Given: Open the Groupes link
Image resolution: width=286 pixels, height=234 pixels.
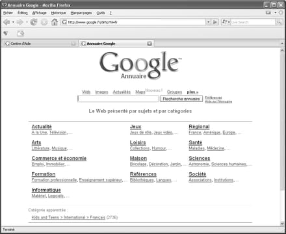Looking at the screenshot, I should click(174, 92).
